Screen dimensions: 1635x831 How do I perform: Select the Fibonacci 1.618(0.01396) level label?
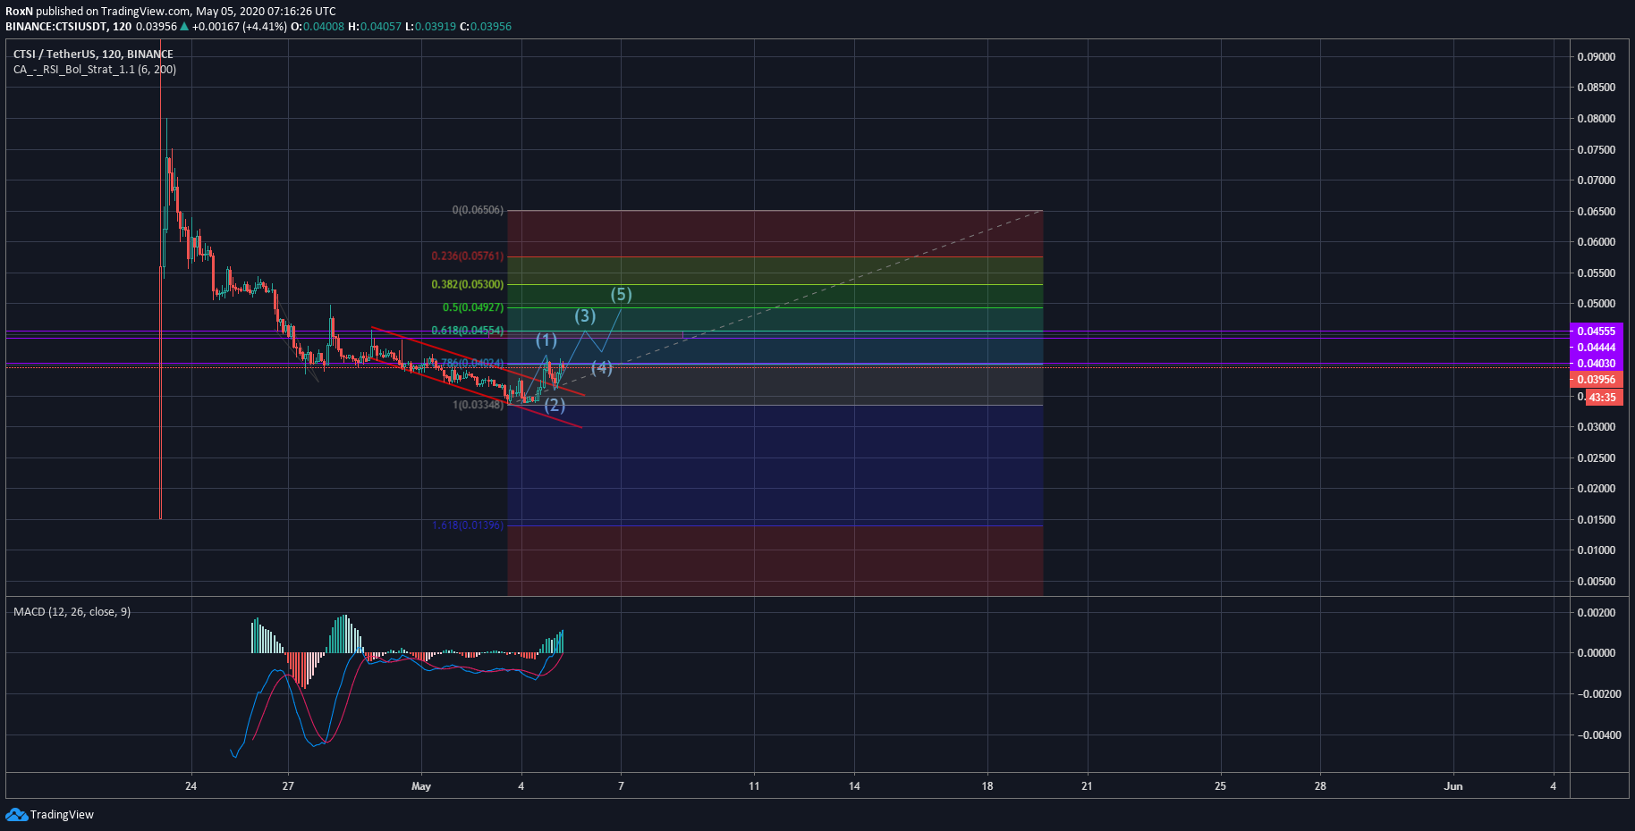pyautogui.click(x=468, y=525)
